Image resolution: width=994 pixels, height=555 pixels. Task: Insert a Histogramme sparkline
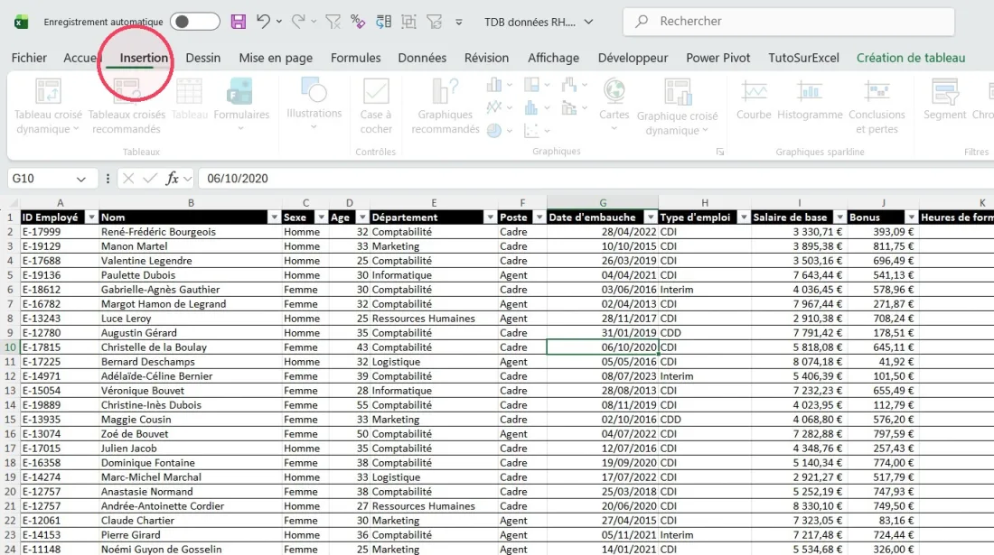pos(810,100)
